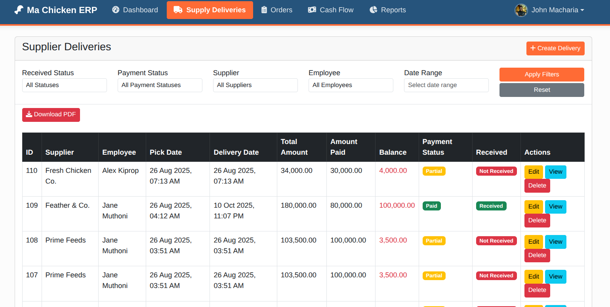Switch to the Supply Deliveries tab
The image size is (610, 307).
(x=210, y=10)
